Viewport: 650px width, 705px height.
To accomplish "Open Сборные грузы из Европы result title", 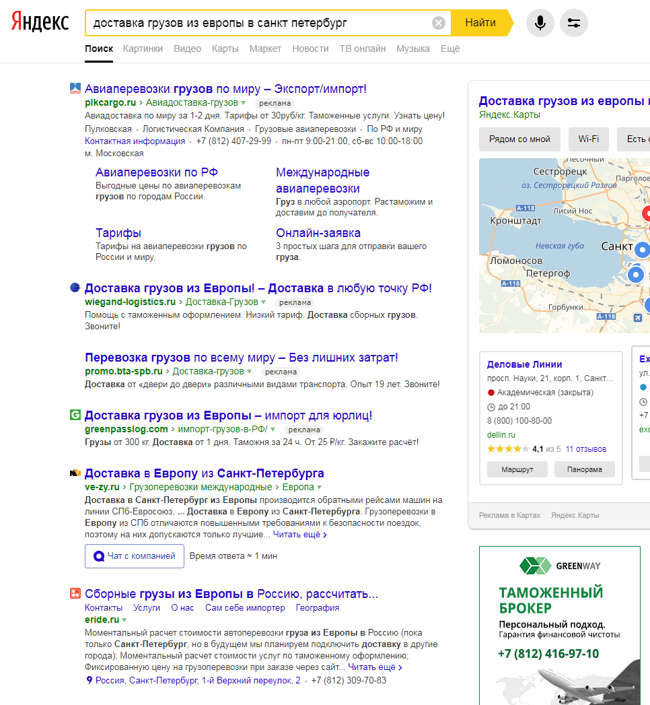I will point(231,594).
